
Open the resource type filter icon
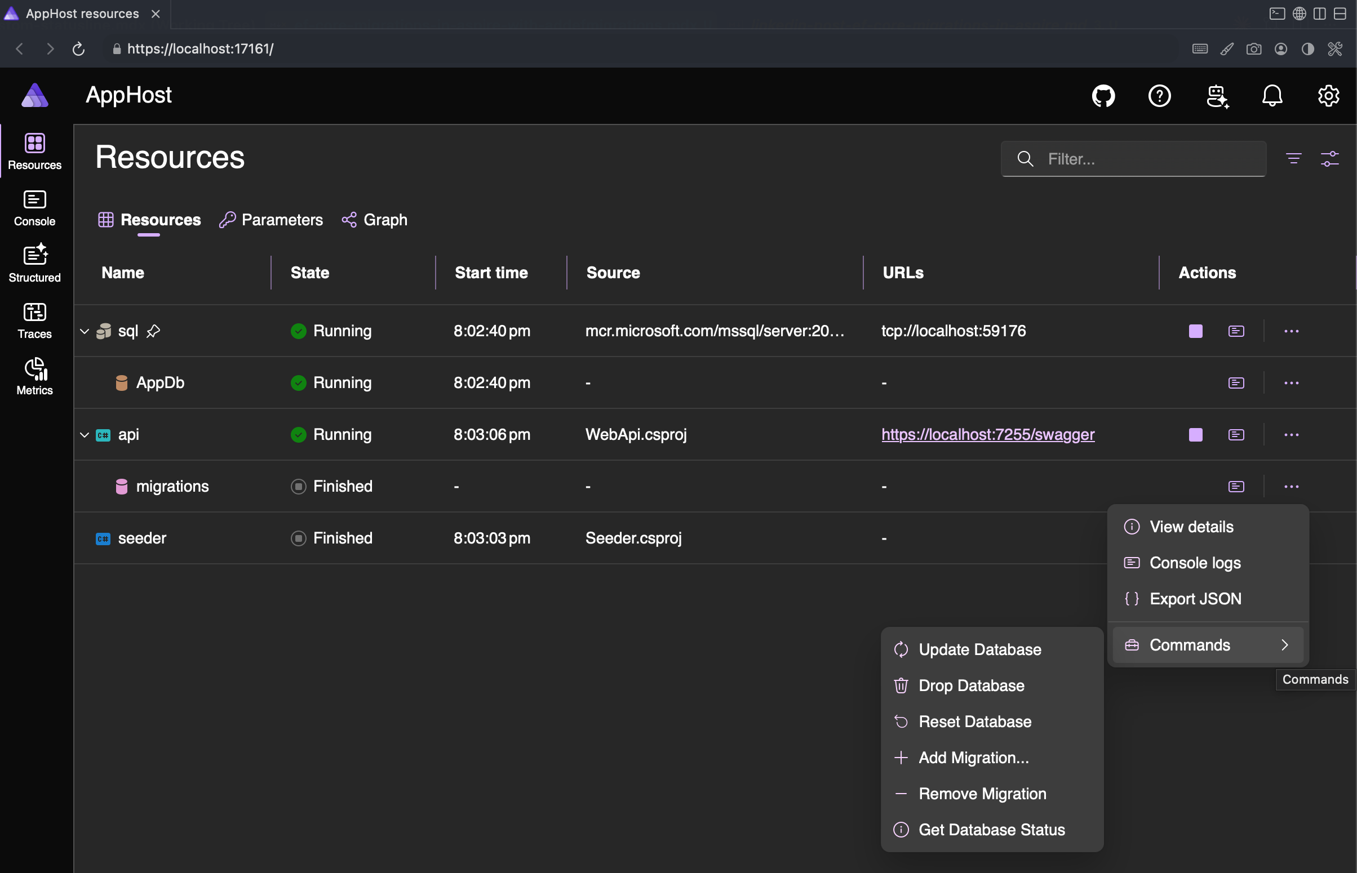(x=1293, y=159)
